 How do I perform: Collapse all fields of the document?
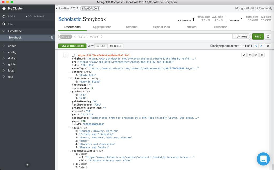[66, 55]
